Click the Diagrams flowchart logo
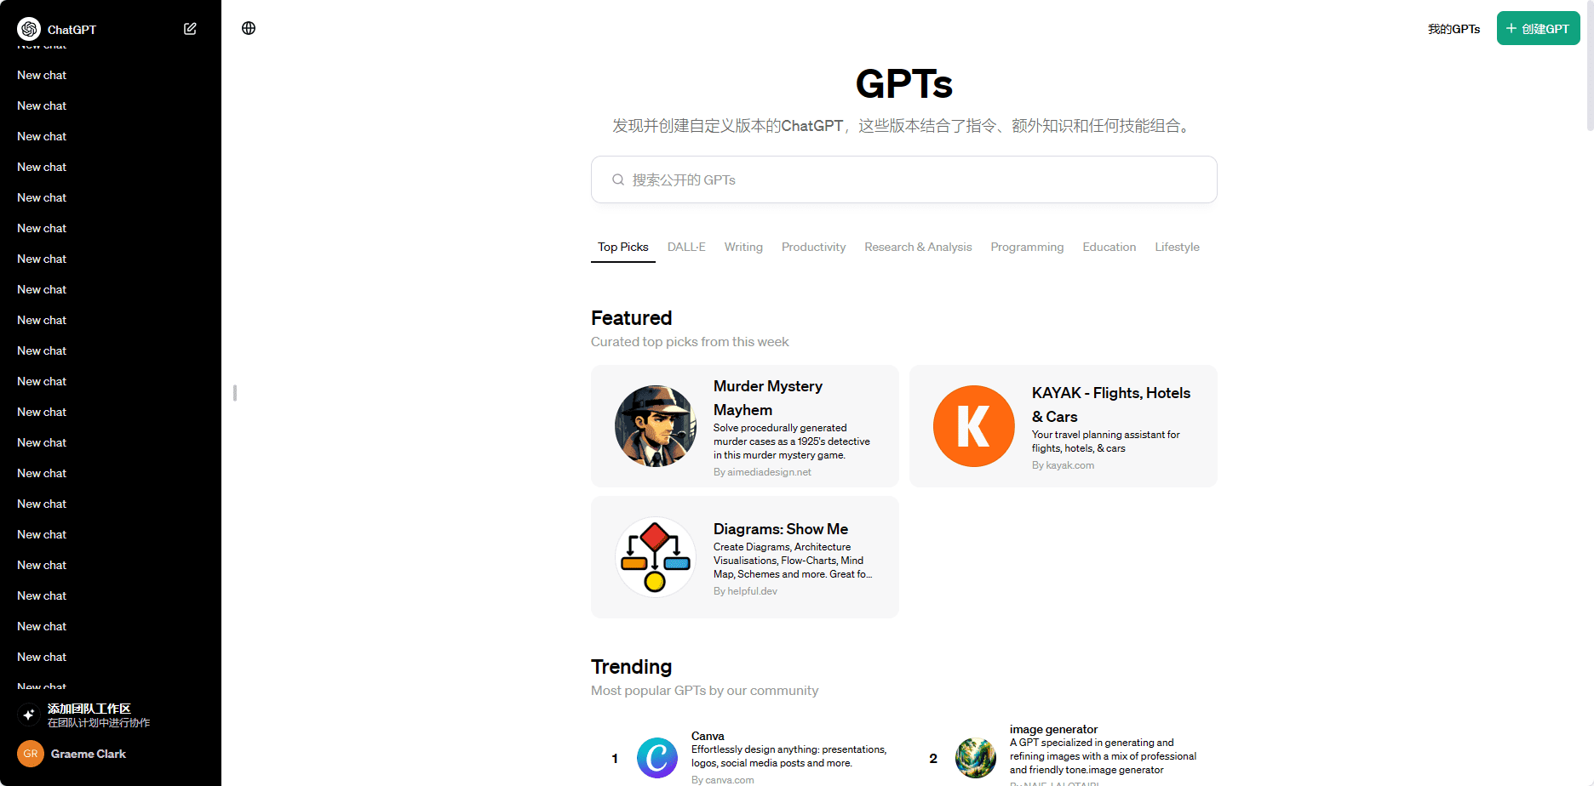The height and width of the screenshot is (786, 1594). 656,557
